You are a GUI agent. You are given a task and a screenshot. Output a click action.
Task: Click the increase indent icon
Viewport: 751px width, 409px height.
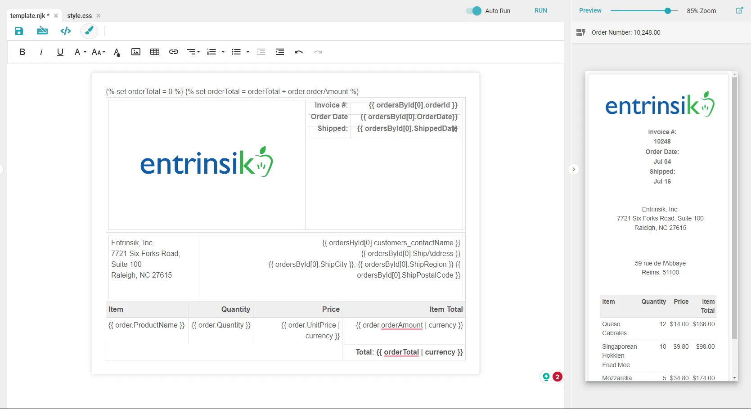pyautogui.click(x=280, y=52)
